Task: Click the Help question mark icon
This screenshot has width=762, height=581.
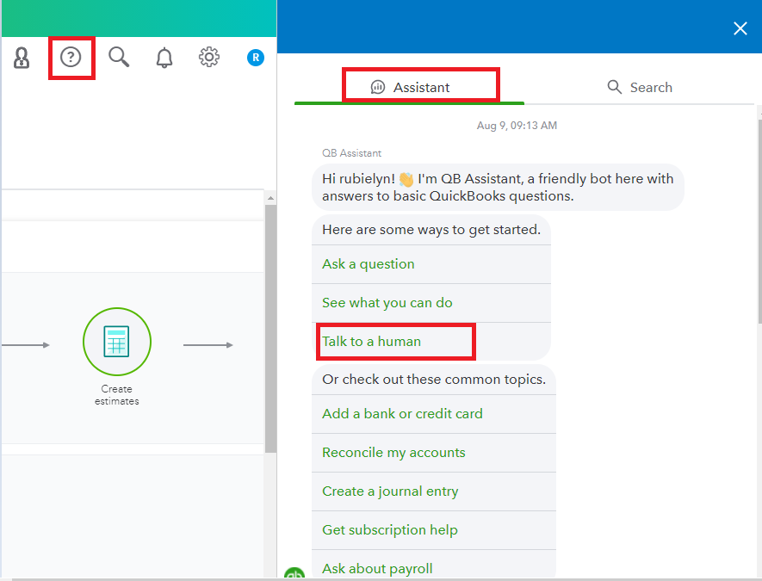Action: [x=71, y=58]
